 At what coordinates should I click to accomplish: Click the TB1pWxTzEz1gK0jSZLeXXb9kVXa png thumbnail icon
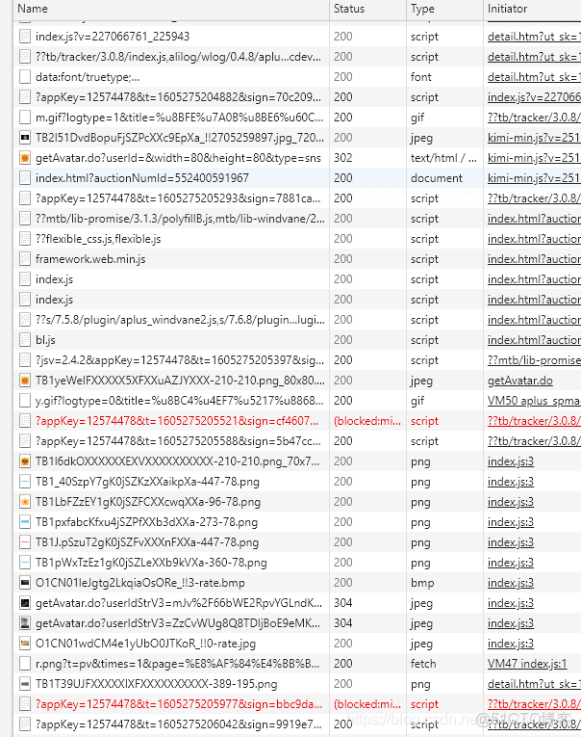tap(25, 563)
